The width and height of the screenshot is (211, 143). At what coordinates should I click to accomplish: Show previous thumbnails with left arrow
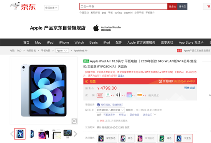pyautogui.click(x=12, y=134)
